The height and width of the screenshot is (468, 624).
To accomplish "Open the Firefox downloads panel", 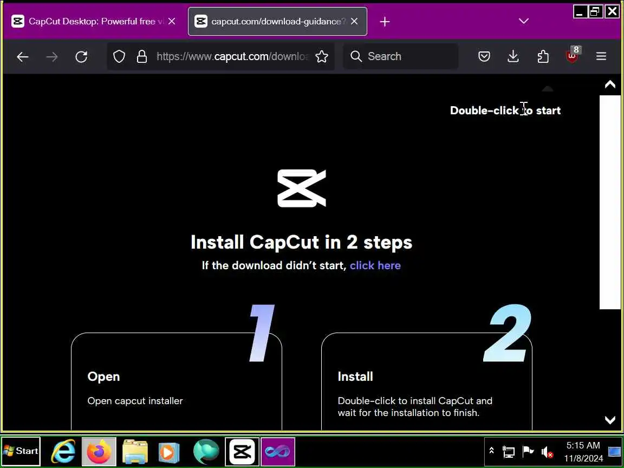I will (x=513, y=56).
